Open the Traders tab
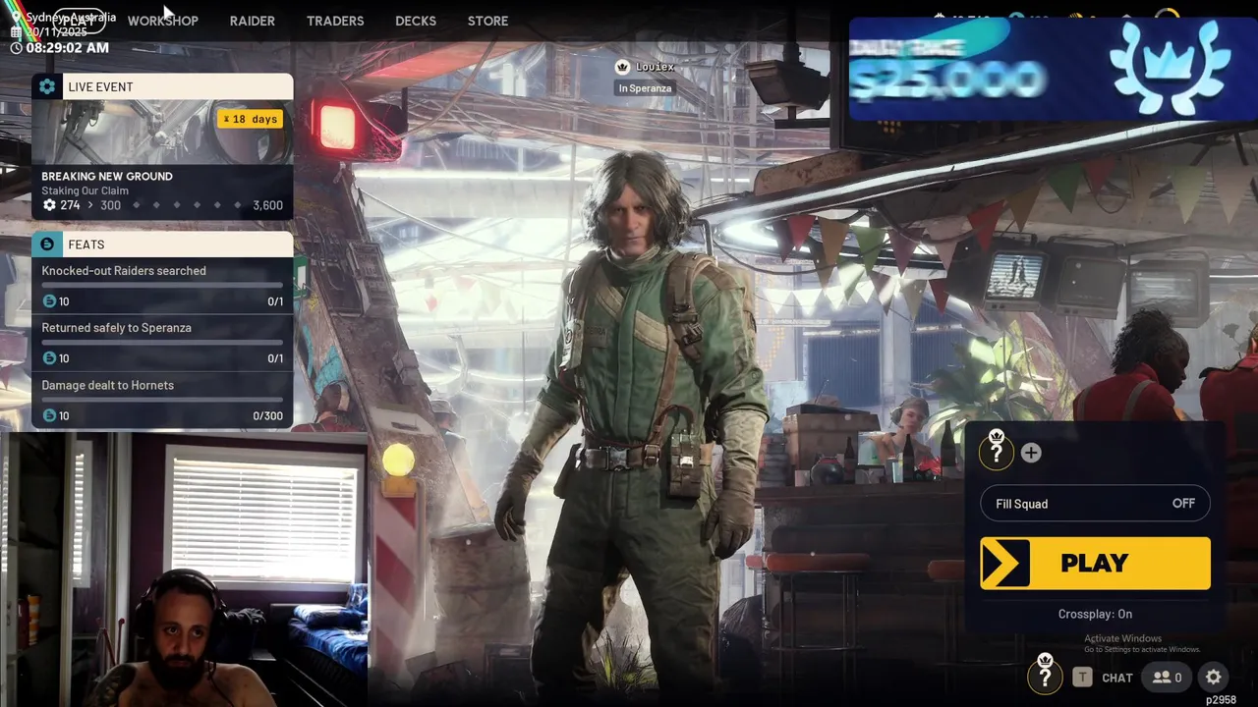 click(x=335, y=21)
